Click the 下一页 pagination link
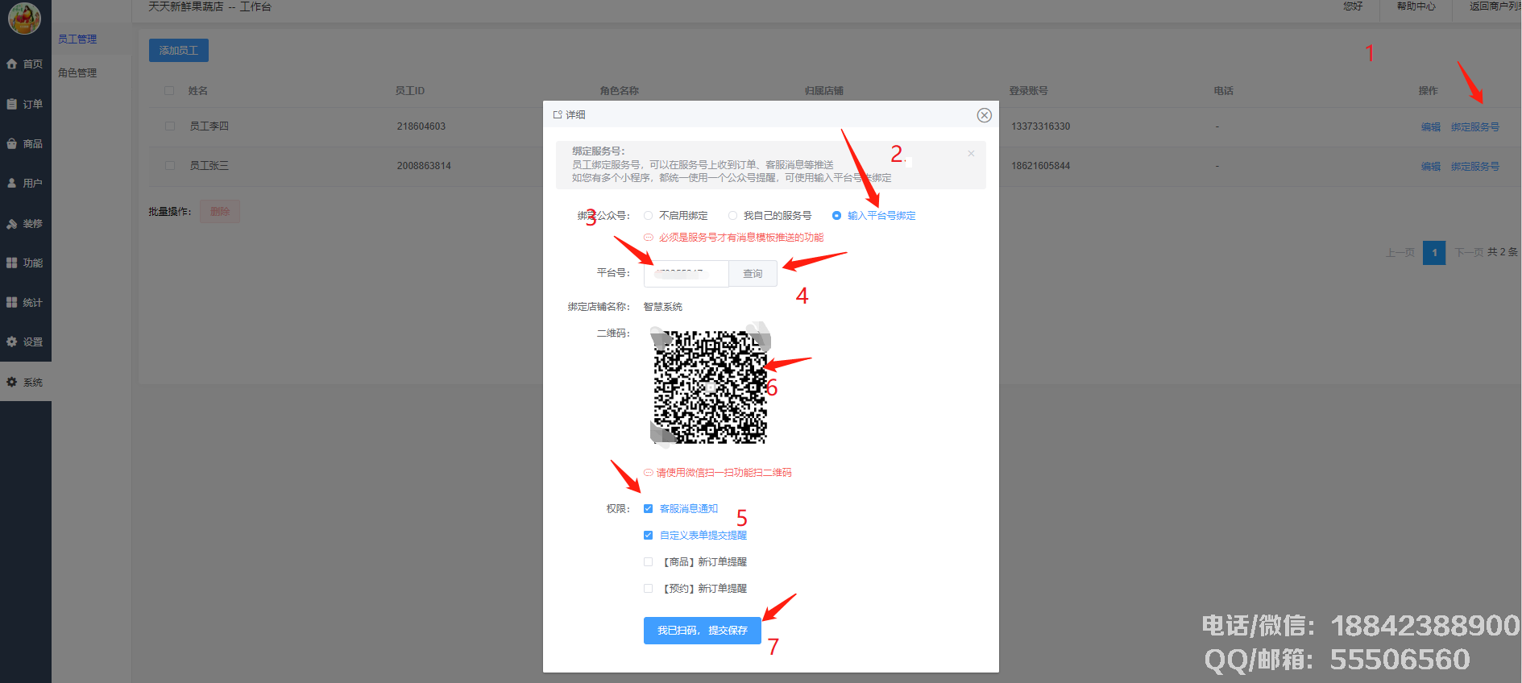 pyautogui.click(x=1469, y=252)
